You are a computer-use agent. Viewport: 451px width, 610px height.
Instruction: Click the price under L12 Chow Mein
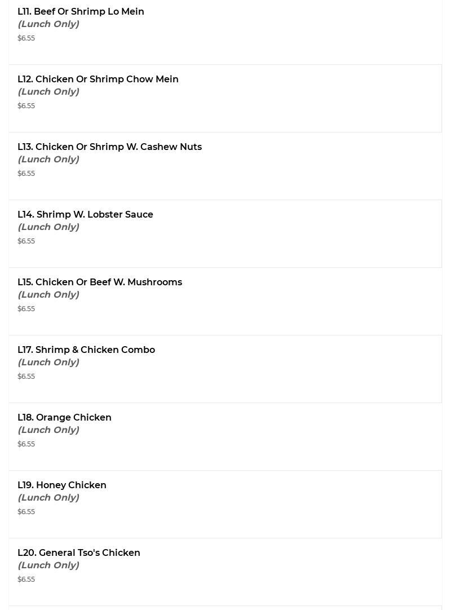pos(26,105)
